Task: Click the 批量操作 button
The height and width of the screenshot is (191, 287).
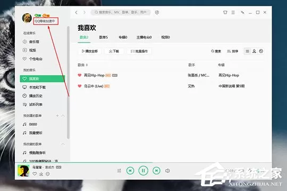Action: tap(139, 51)
